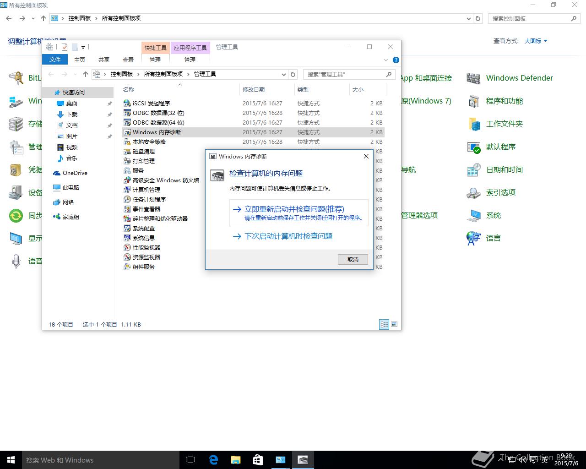
Task: Open the Store from the taskbar
Action: (x=258, y=460)
